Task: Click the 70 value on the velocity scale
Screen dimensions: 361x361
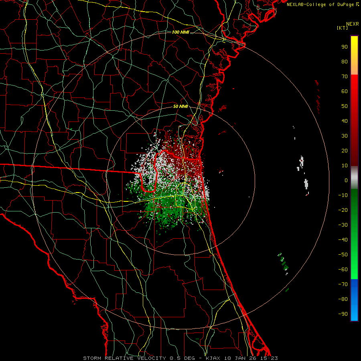Action: pos(345,77)
